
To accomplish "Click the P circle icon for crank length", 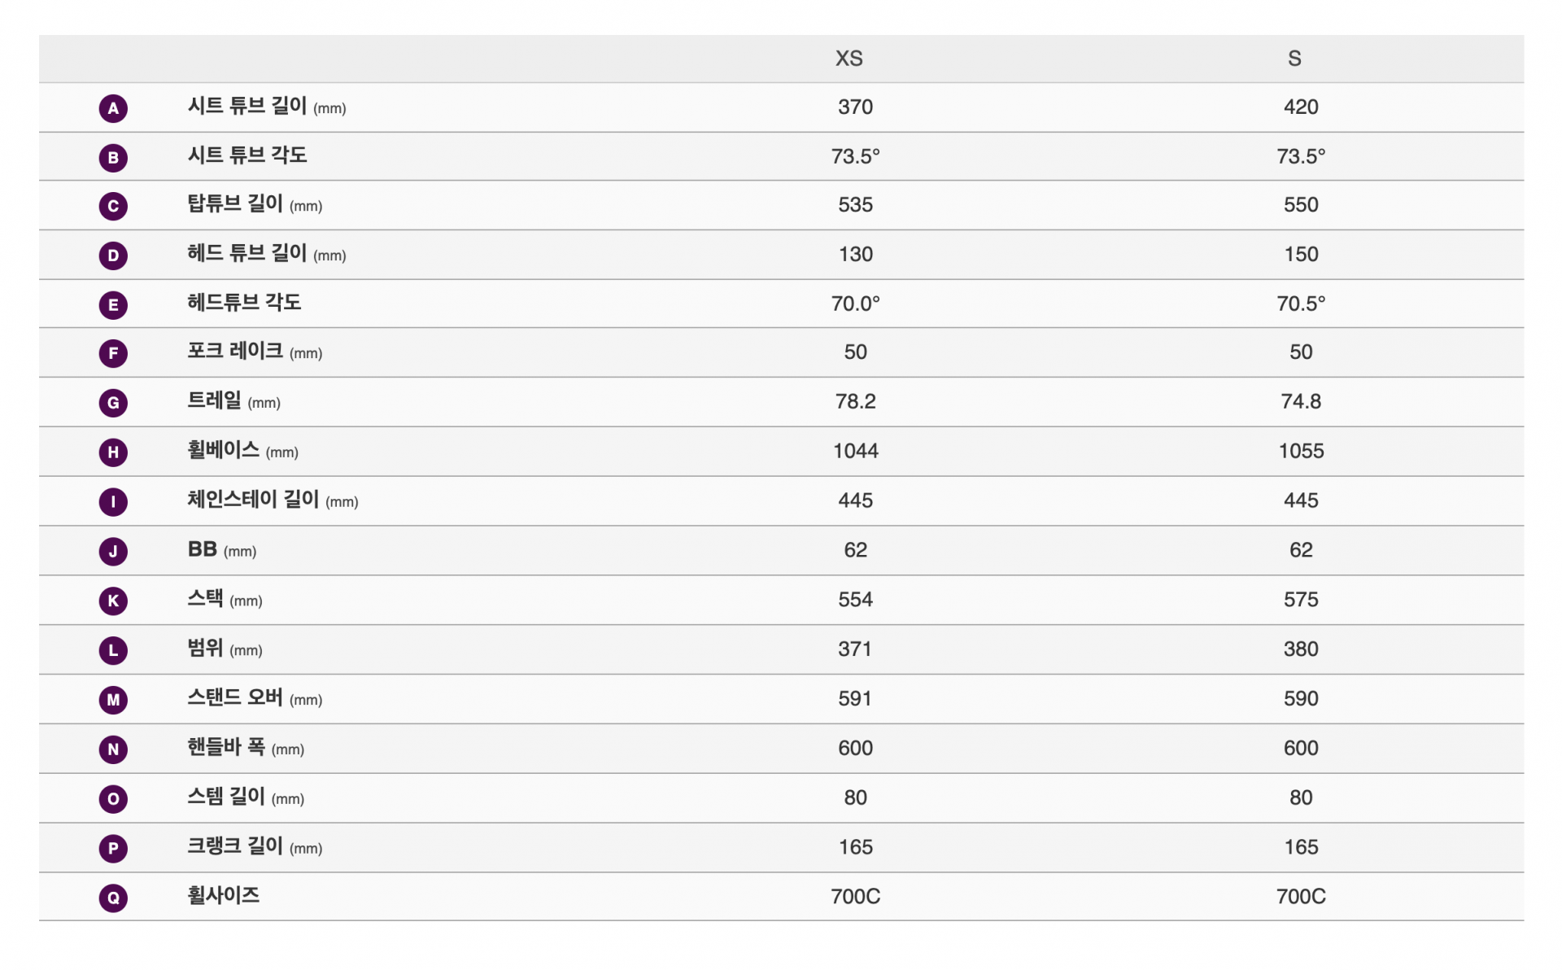I will coord(113,848).
